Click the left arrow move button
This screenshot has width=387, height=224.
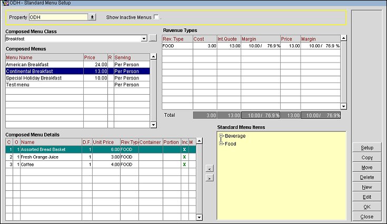(x=209, y=169)
